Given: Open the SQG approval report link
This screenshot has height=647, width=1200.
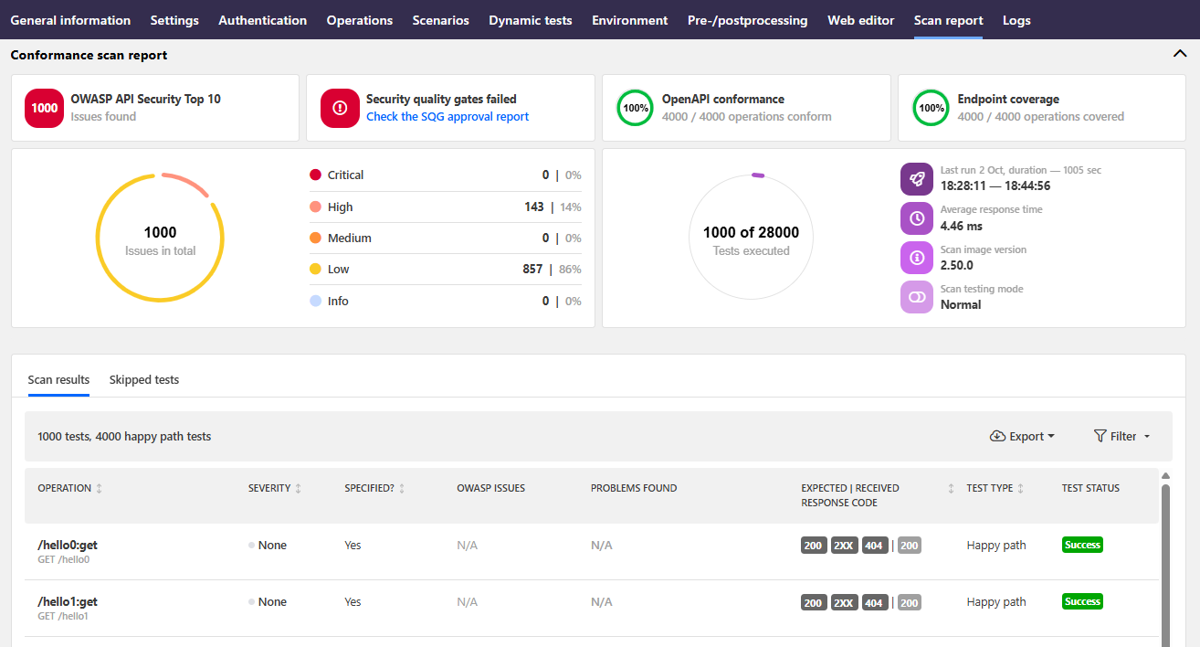Looking at the screenshot, I should (x=447, y=117).
